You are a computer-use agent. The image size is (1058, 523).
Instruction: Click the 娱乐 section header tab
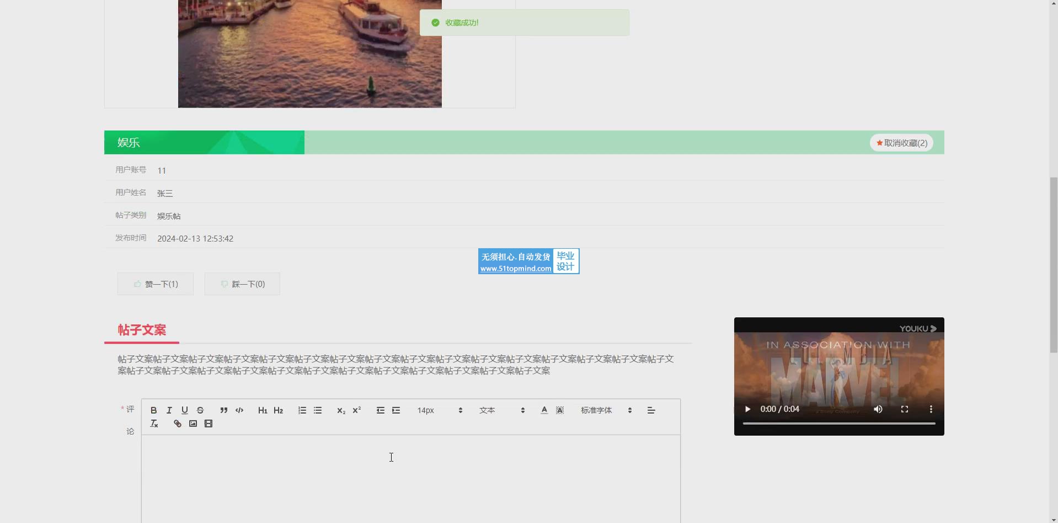129,142
